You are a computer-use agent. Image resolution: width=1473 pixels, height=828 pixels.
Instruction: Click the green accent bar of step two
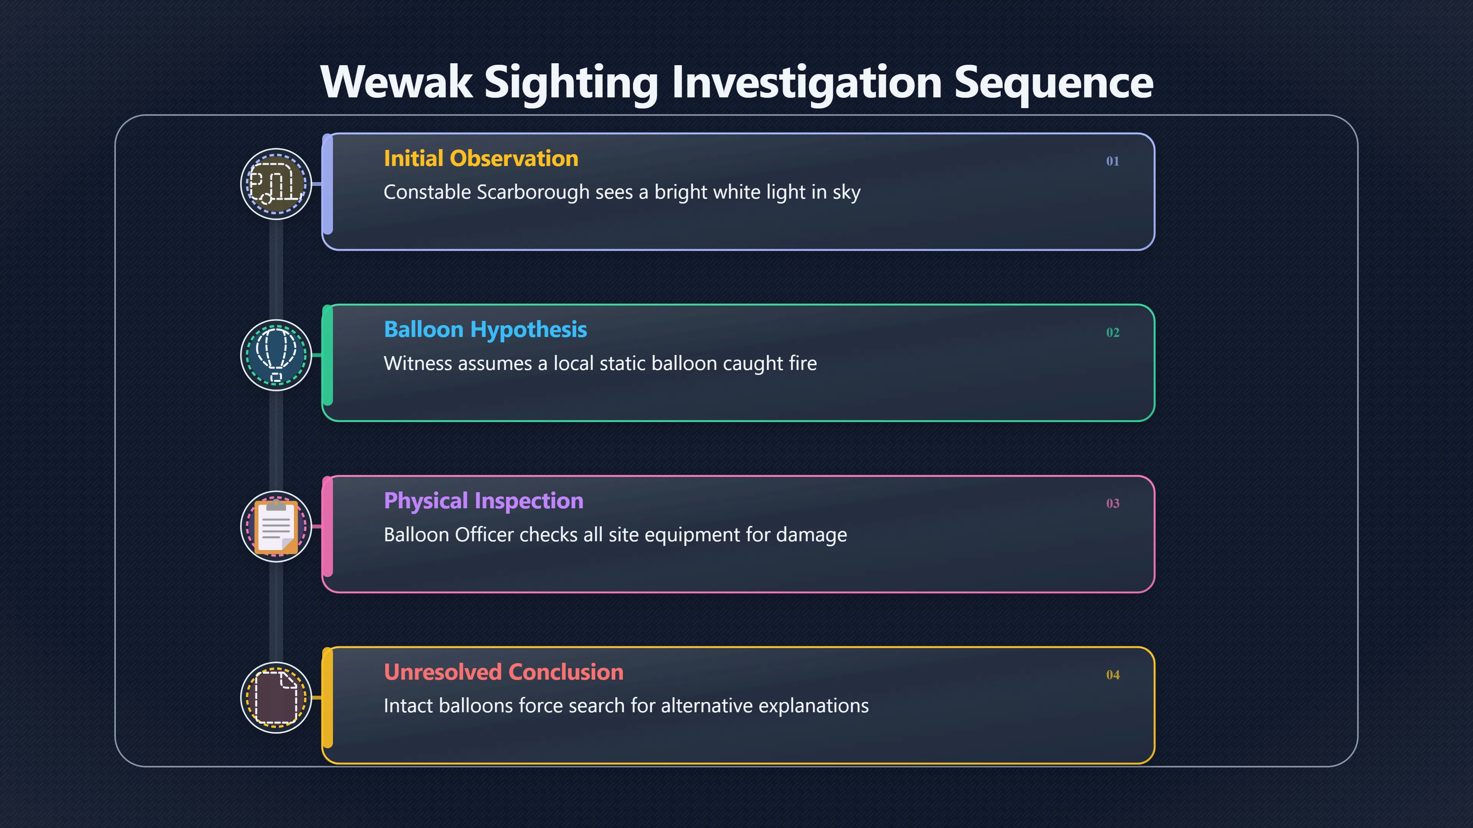click(328, 355)
